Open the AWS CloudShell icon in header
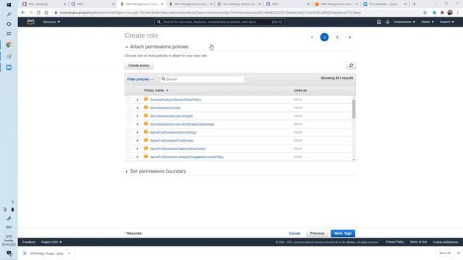Image resolution: width=463 pixels, height=260 pixels. tap(379, 22)
